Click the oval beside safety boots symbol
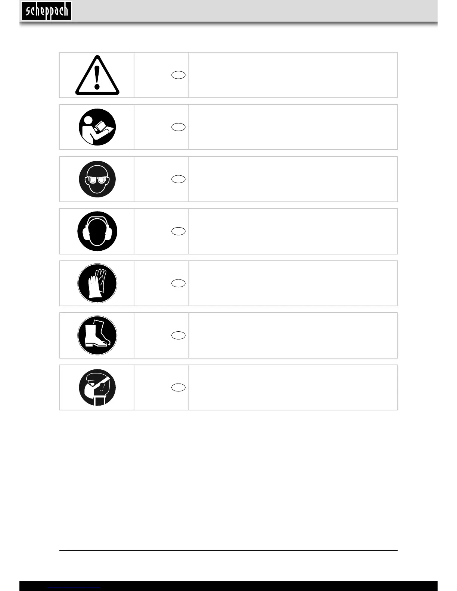This screenshot has height=591, width=457. [x=178, y=335]
